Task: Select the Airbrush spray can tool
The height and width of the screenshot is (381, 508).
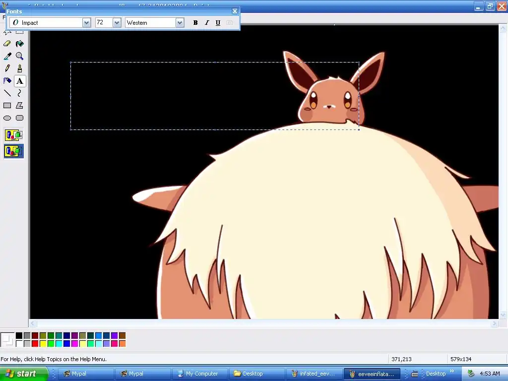Action: tap(7, 81)
